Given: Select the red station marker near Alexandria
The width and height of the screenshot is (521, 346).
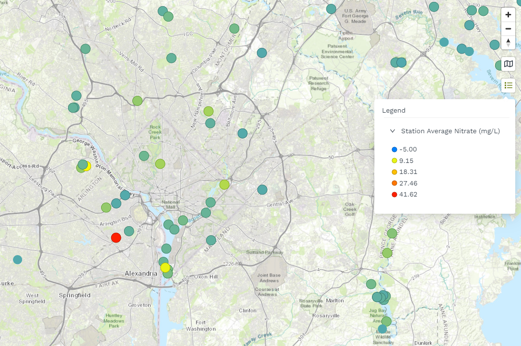Looking at the screenshot, I should coord(116,238).
